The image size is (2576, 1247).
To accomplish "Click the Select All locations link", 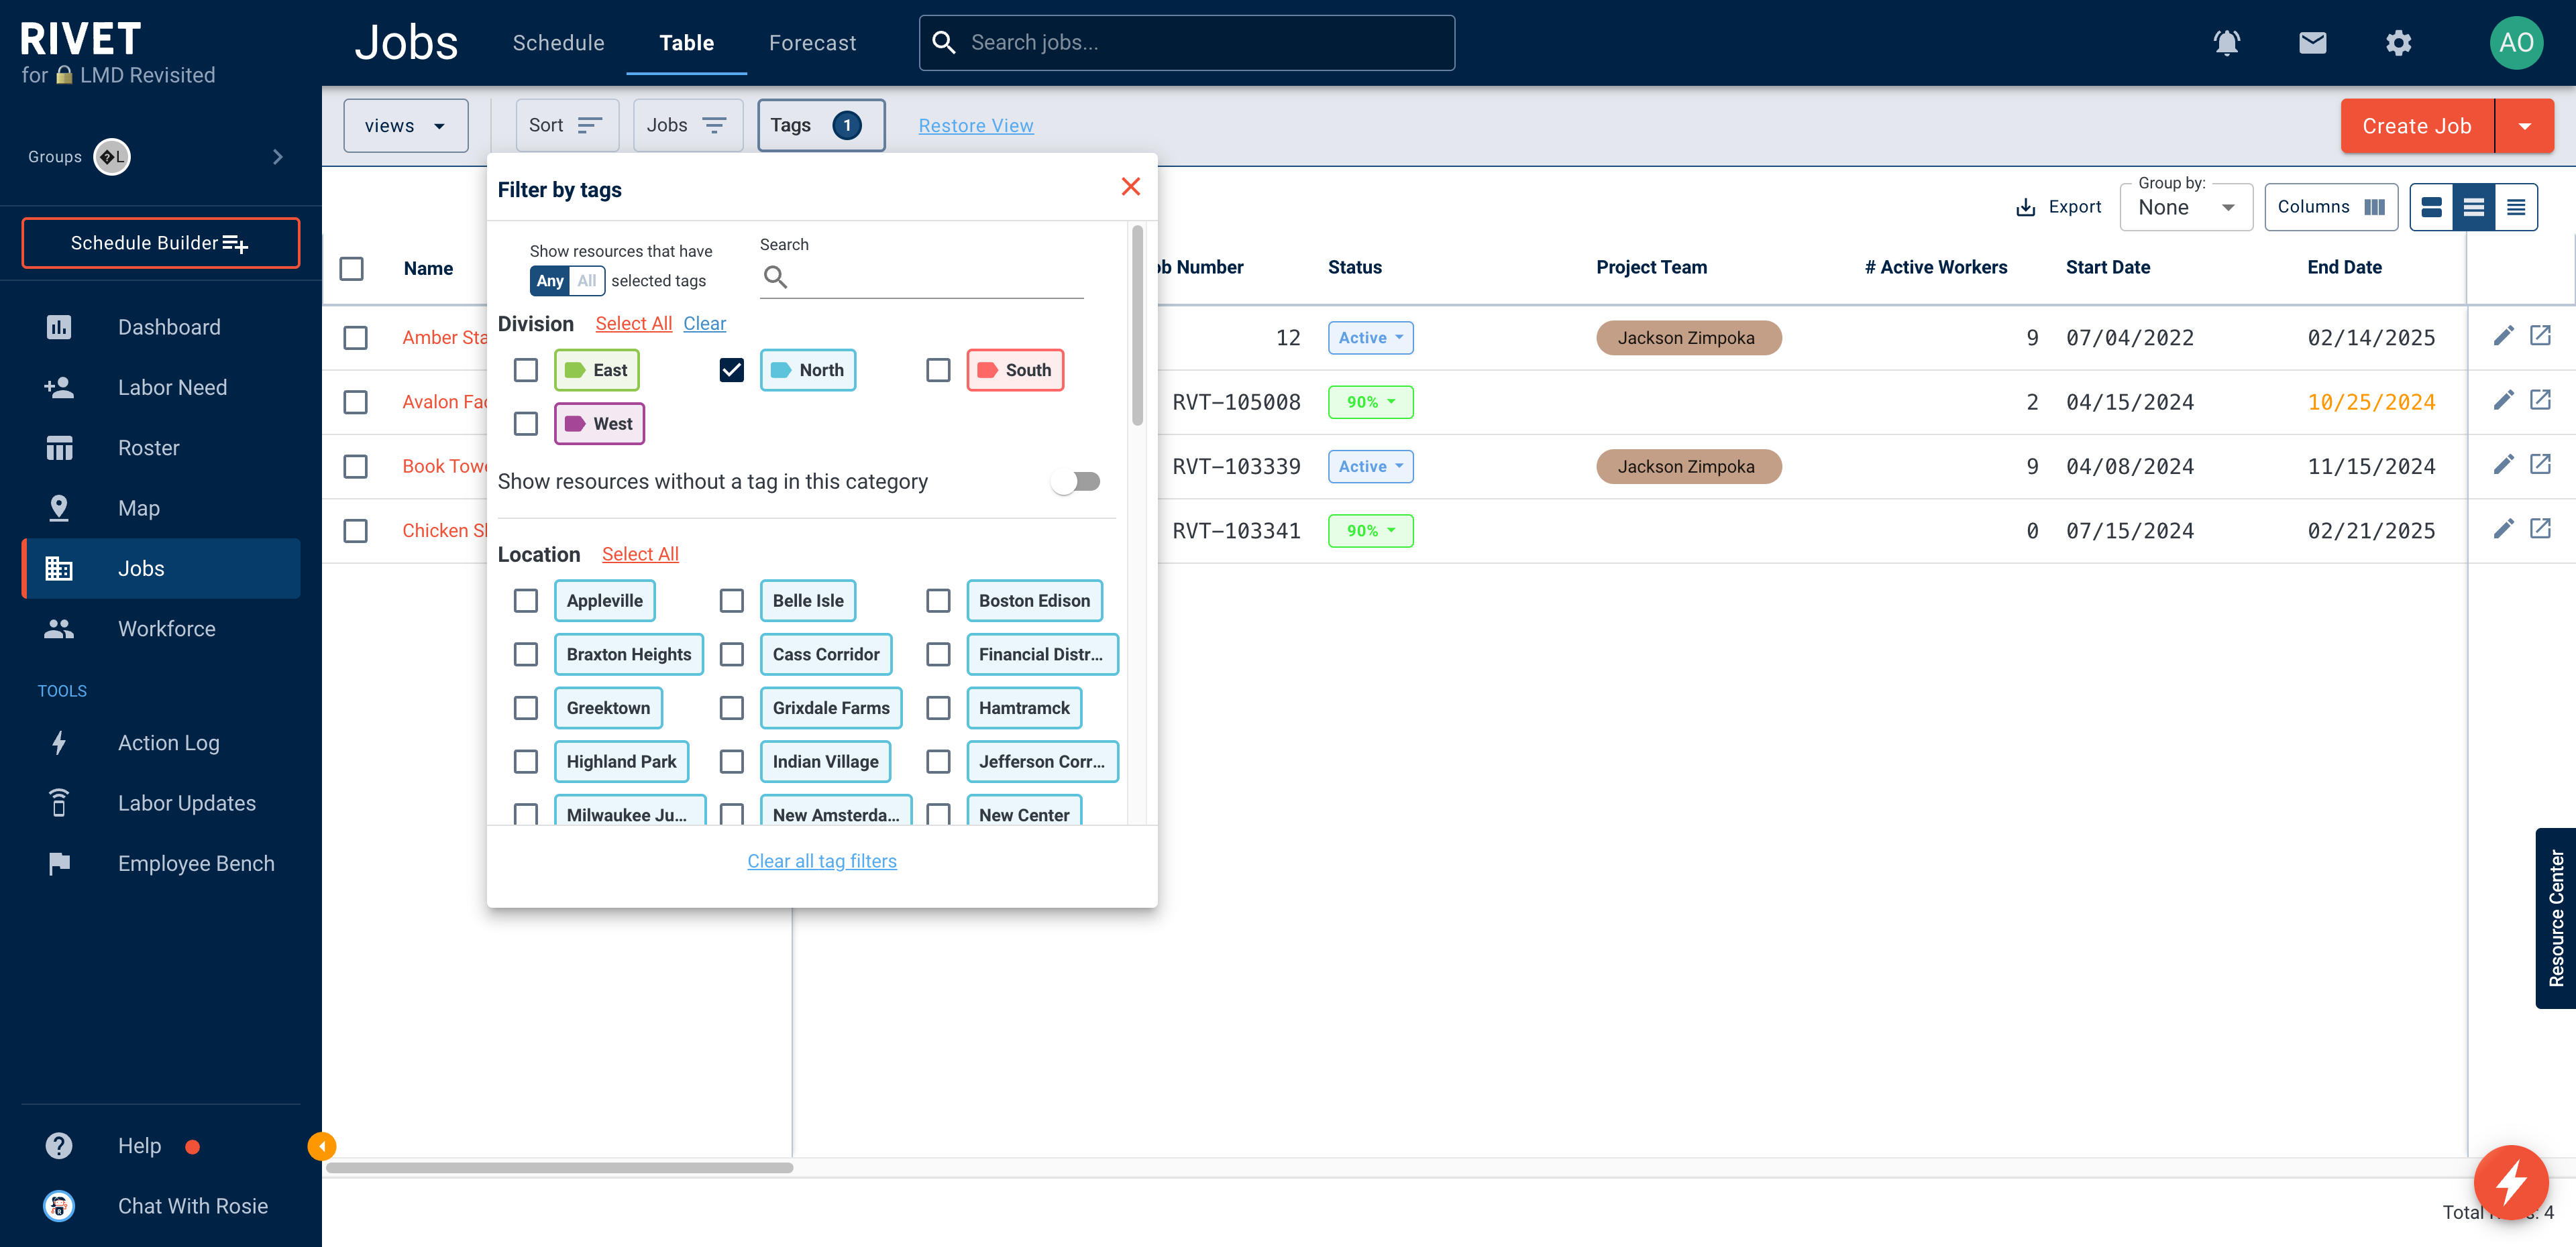I will point(639,553).
